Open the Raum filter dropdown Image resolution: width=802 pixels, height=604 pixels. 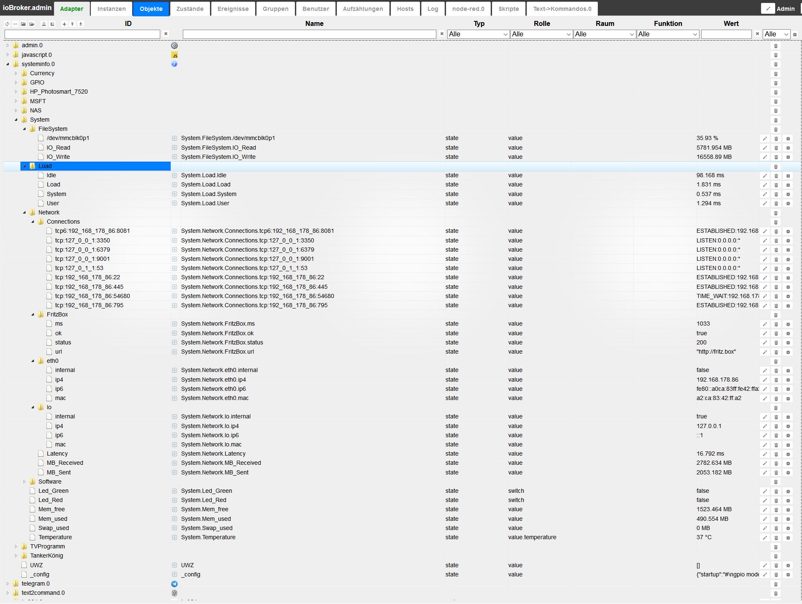[x=604, y=34]
